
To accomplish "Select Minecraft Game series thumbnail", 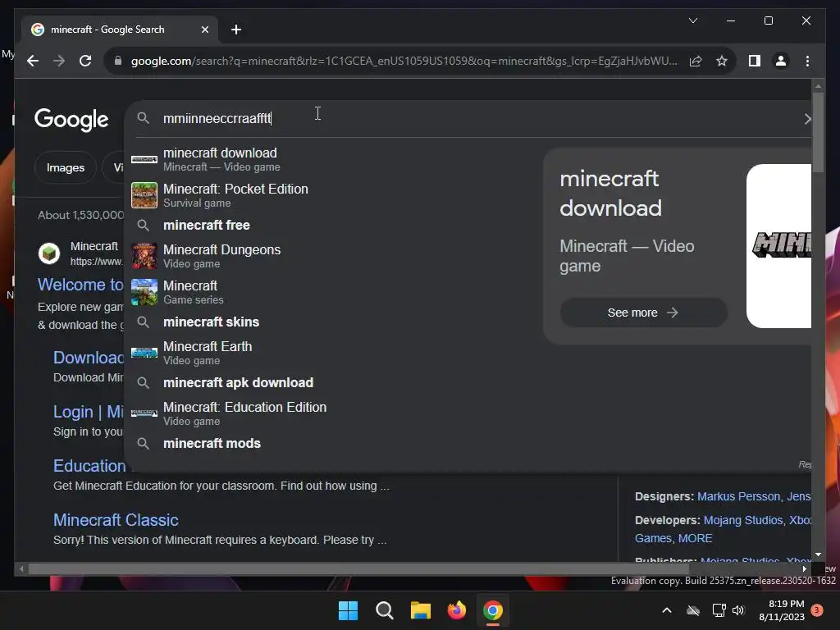I will [144, 292].
